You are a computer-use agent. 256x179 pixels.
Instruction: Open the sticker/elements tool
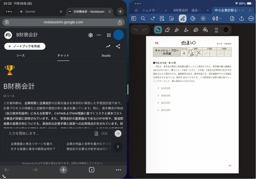click(x=193, y=18)
